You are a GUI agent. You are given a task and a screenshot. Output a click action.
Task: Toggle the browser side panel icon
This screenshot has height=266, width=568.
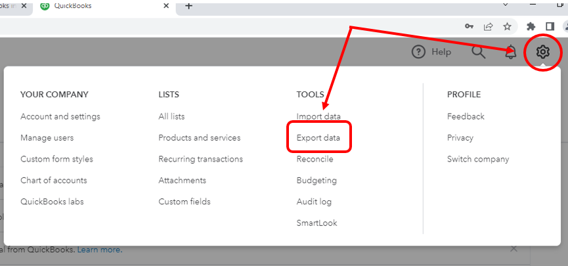[x=550, y=26]
